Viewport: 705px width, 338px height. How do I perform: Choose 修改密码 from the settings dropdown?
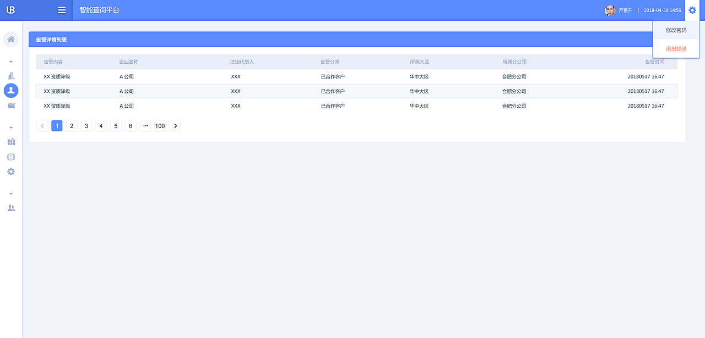tap(676, 30)
